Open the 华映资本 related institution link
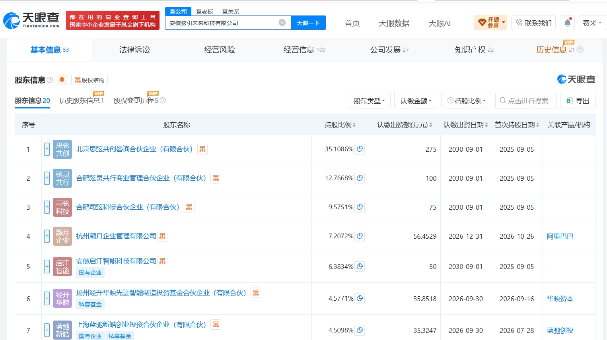This screenshot has width=607, height=340. tap(560, 299)
